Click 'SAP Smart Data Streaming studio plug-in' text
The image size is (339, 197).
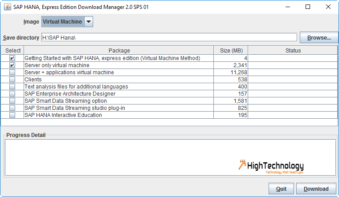[x=74, y=108]
